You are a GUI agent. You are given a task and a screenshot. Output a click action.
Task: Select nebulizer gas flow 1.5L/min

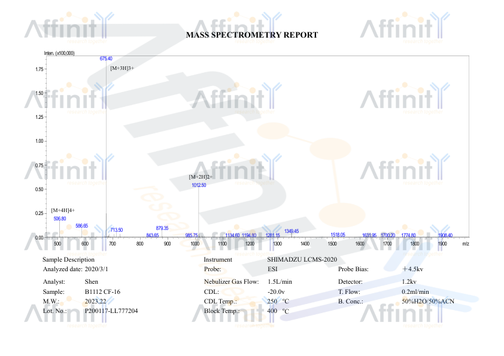(280, 281)
